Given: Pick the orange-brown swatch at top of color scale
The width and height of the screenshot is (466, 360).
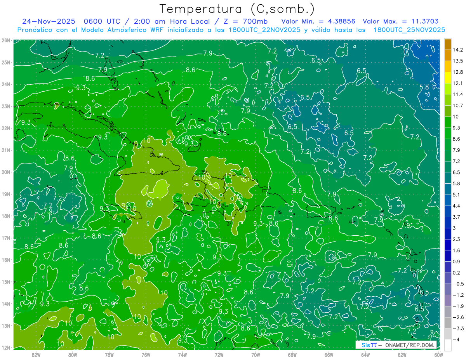Looking at the screenshot, I should (x=448, y=44).
